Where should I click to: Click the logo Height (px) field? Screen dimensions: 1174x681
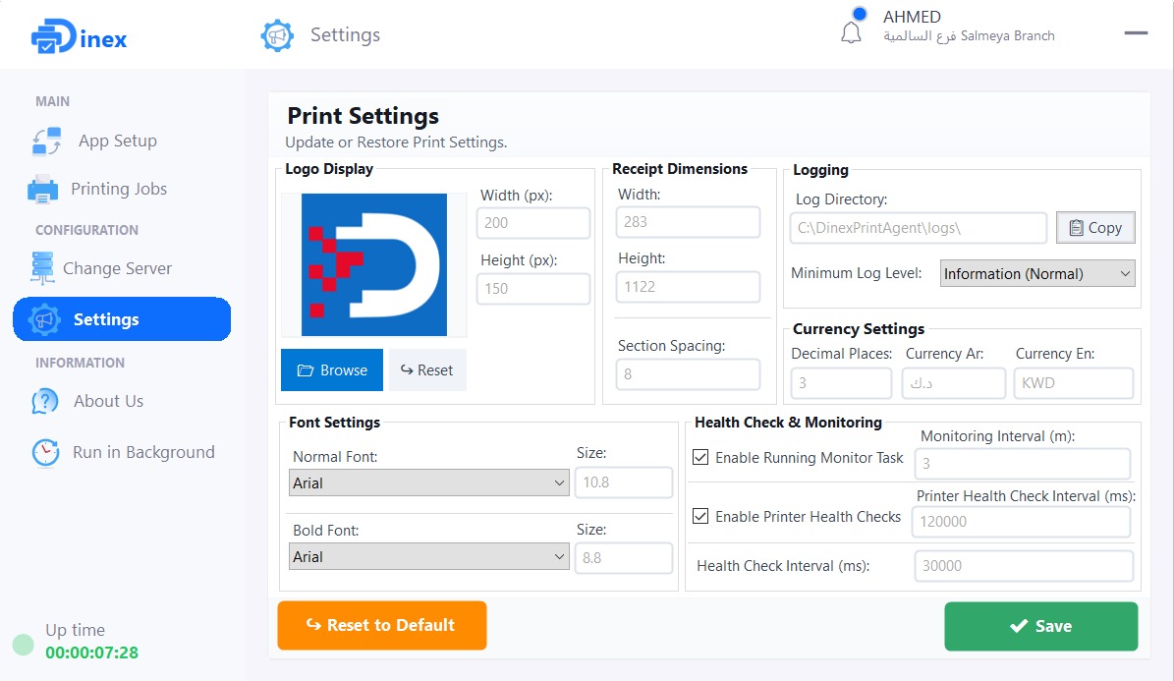[x=533, y=289]
